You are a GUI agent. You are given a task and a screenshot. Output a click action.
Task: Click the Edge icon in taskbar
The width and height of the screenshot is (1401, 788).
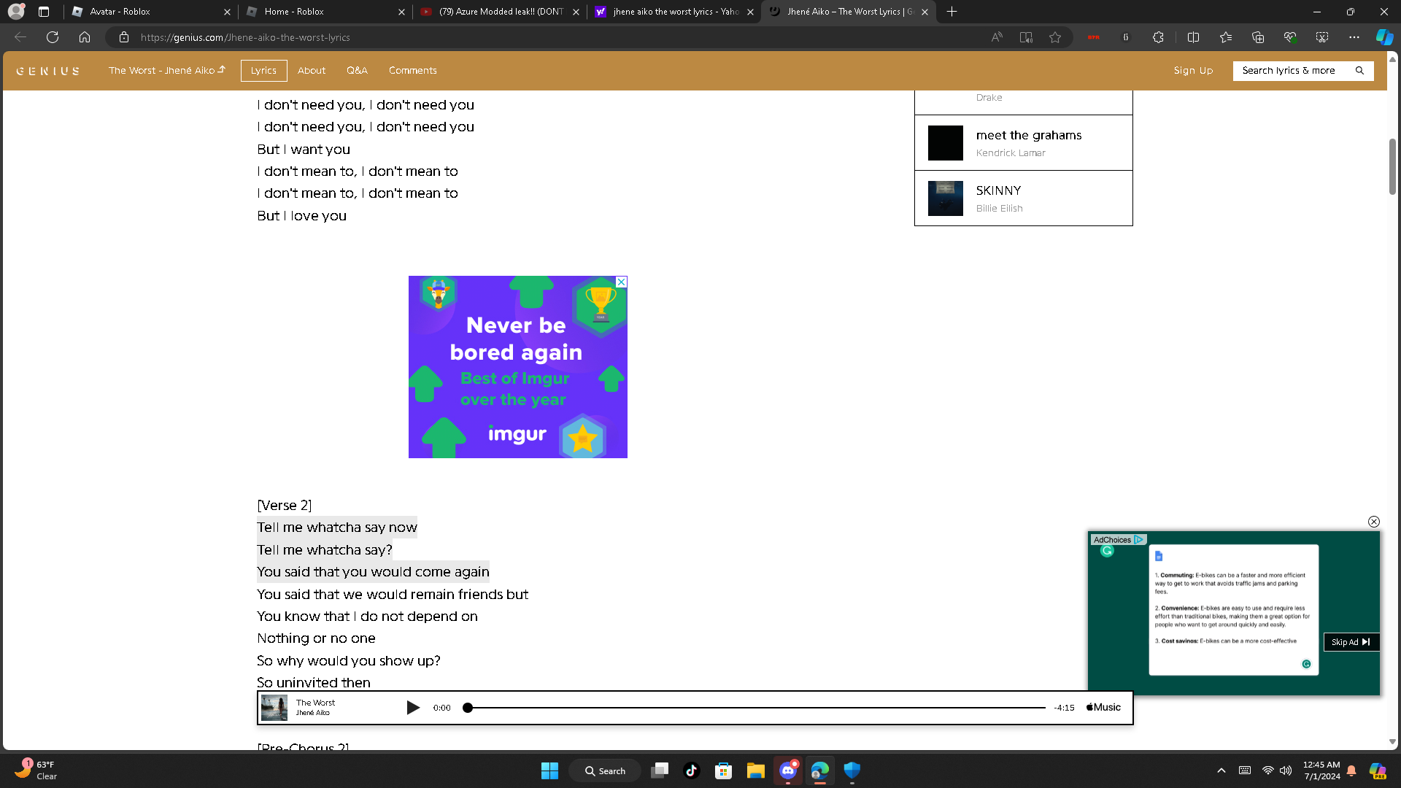tap(819, 770)
